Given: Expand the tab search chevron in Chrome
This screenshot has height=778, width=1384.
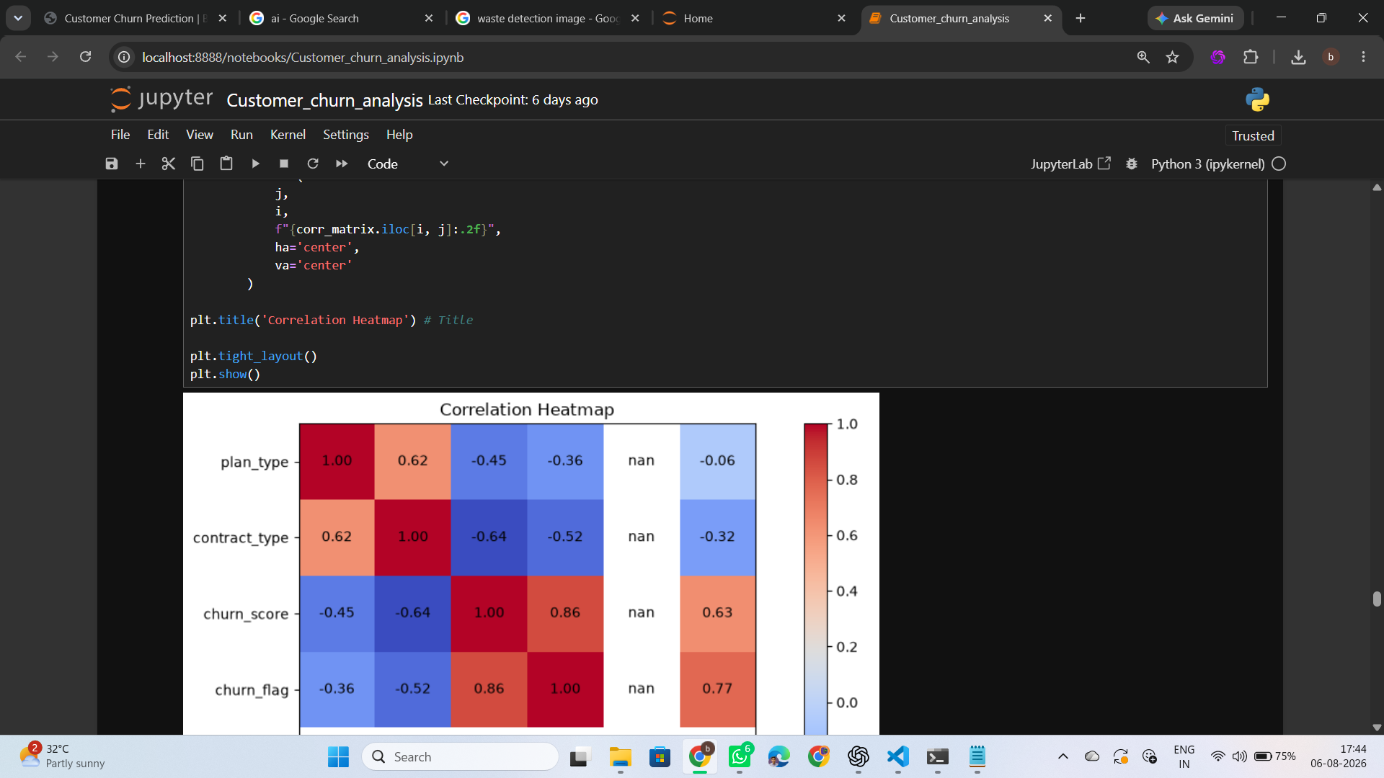Looking at the screenshot, I should 18,18.
